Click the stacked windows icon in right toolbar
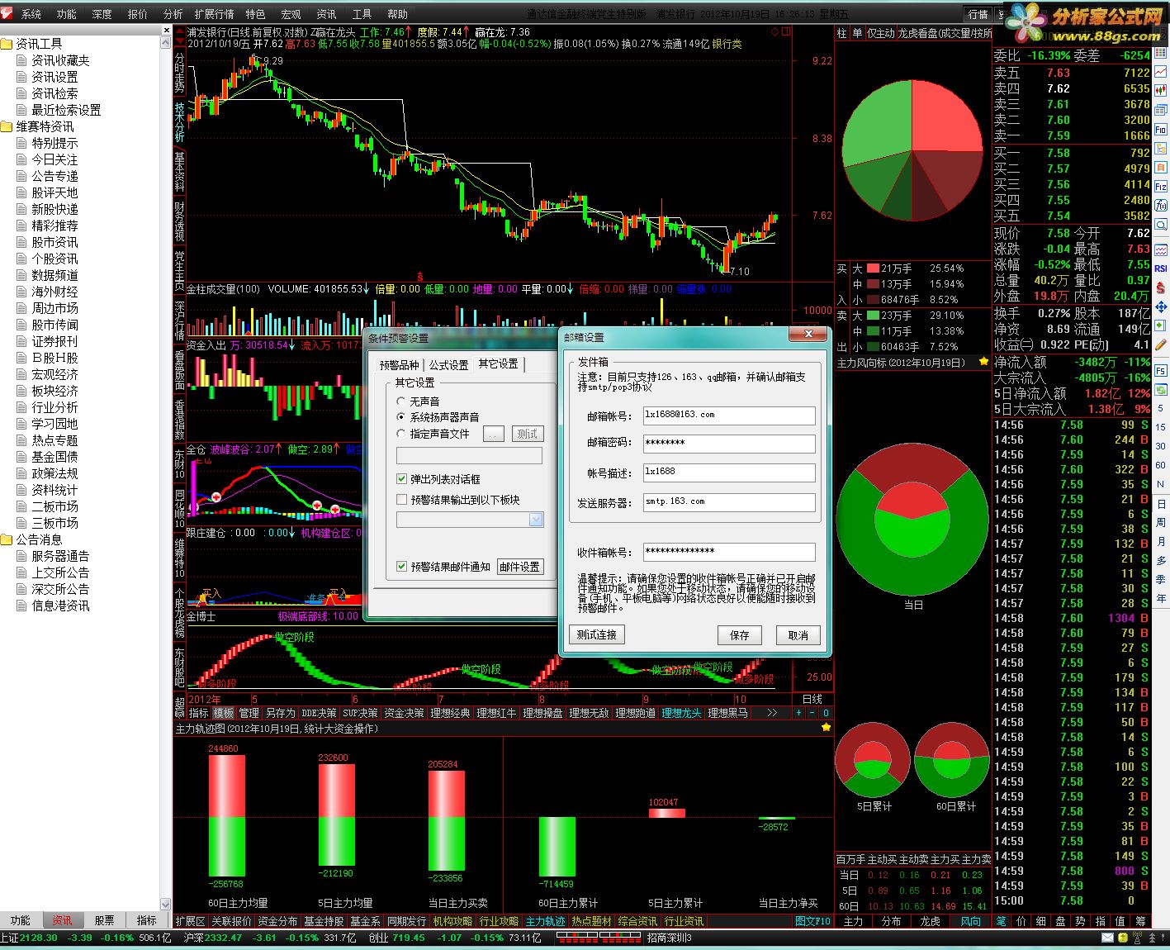Viewport: 1170px width, 950px height. coord(1161,111)
